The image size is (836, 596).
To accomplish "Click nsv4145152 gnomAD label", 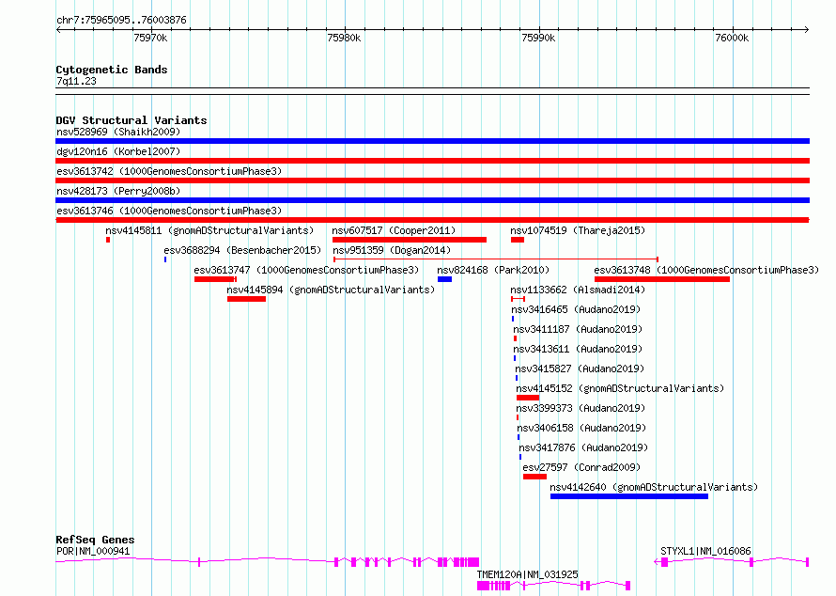I will click(x=620, y=388).
